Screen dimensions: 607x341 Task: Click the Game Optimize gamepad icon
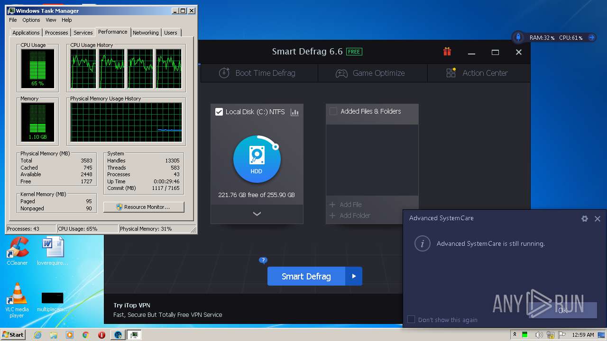click(x=341, y=73)
